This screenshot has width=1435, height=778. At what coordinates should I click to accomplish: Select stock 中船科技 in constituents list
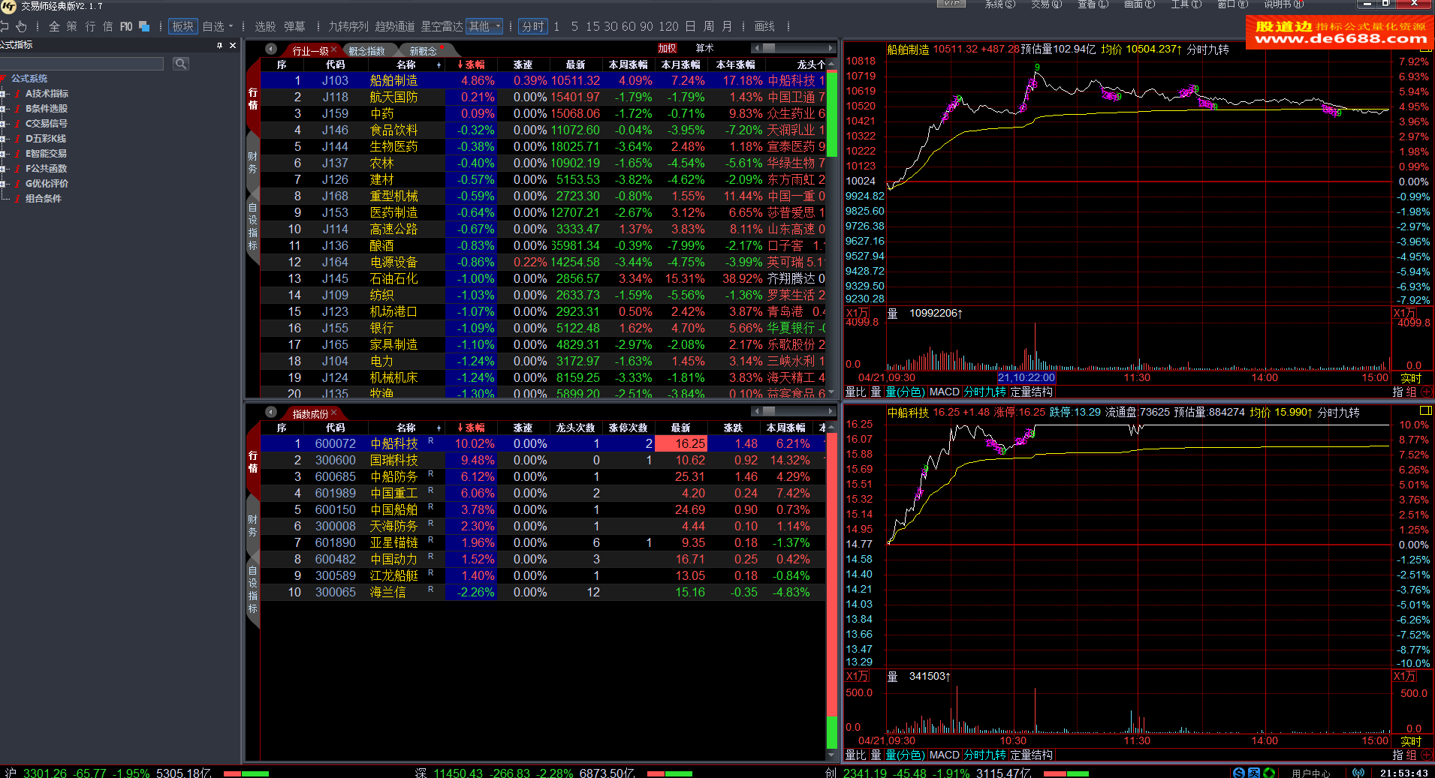(544, 443)
